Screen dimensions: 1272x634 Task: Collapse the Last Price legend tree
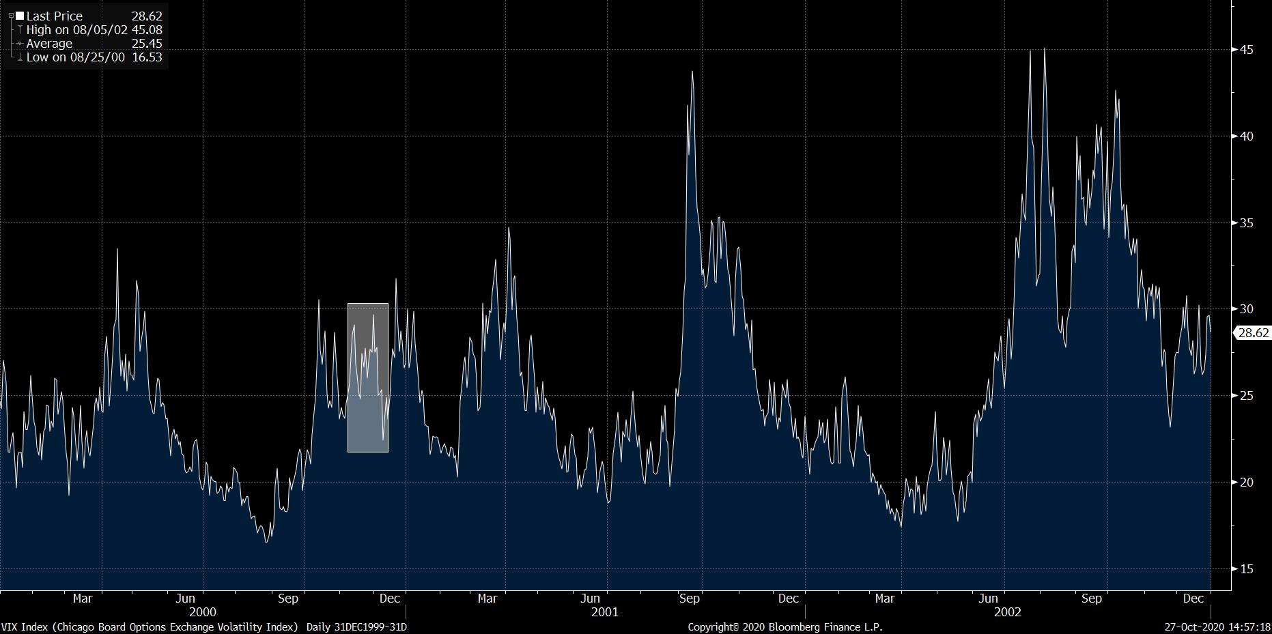click(11, 16)
